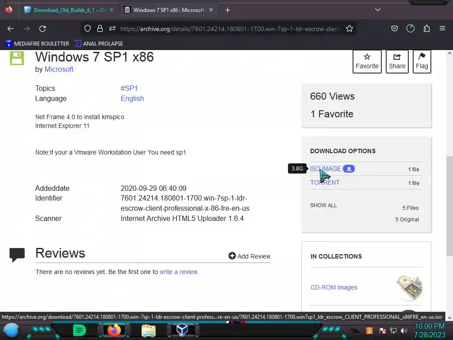
Task: Open the green notes app in taskbar
Action: 79,330
